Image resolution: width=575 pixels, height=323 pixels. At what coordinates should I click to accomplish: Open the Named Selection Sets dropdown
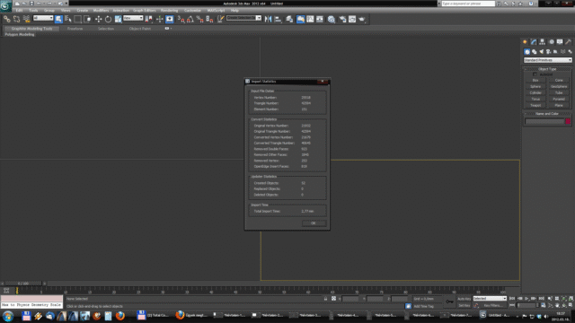coord(259,18)
